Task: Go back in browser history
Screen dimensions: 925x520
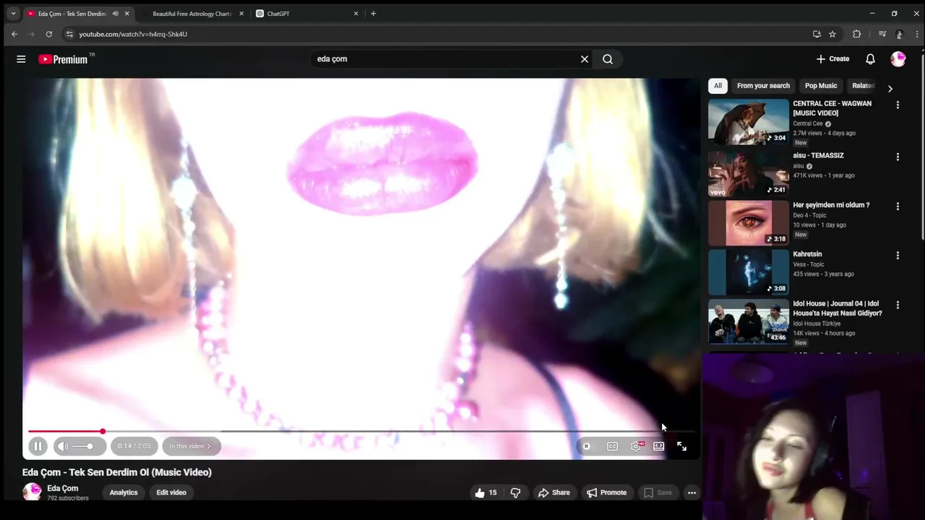Action: [14, 34]
